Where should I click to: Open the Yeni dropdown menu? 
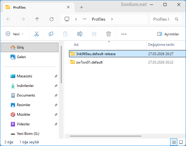[x=15, y=34]
